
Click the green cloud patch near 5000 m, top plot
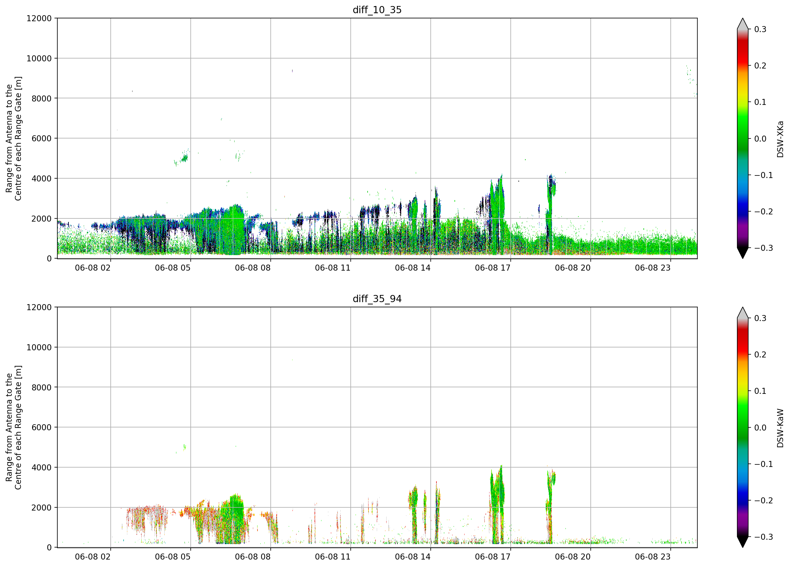click(182, 158)
